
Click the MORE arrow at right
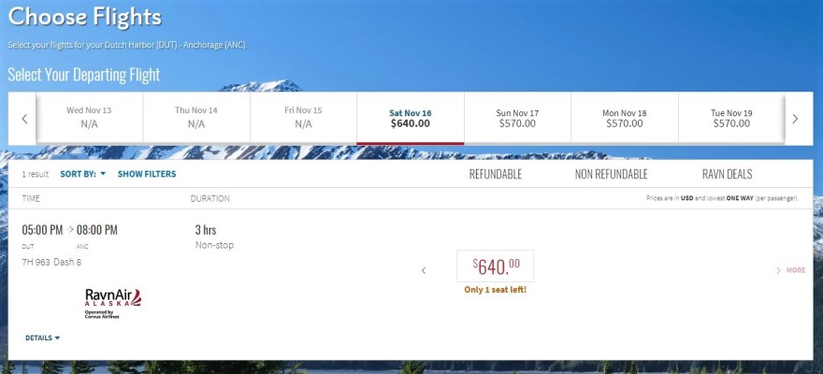point(790,270)
